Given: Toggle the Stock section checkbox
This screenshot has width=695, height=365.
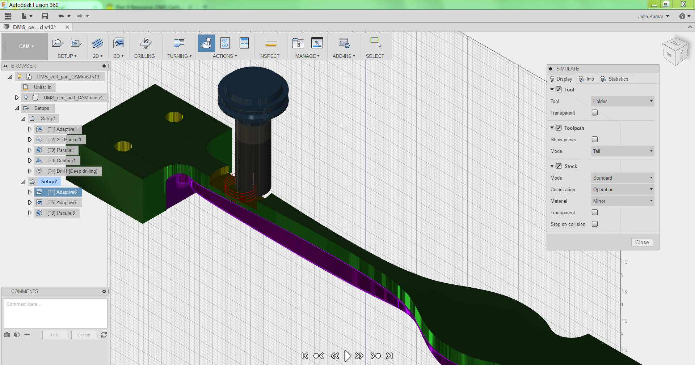Looking at the screenshot, I should (x=559, y=166).
